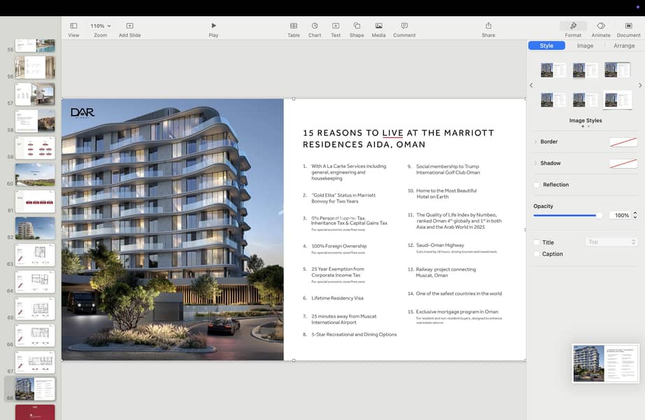Viewport: 645px width, 420px height.
Task: Open the View options icon
Action: coord(73,25)
